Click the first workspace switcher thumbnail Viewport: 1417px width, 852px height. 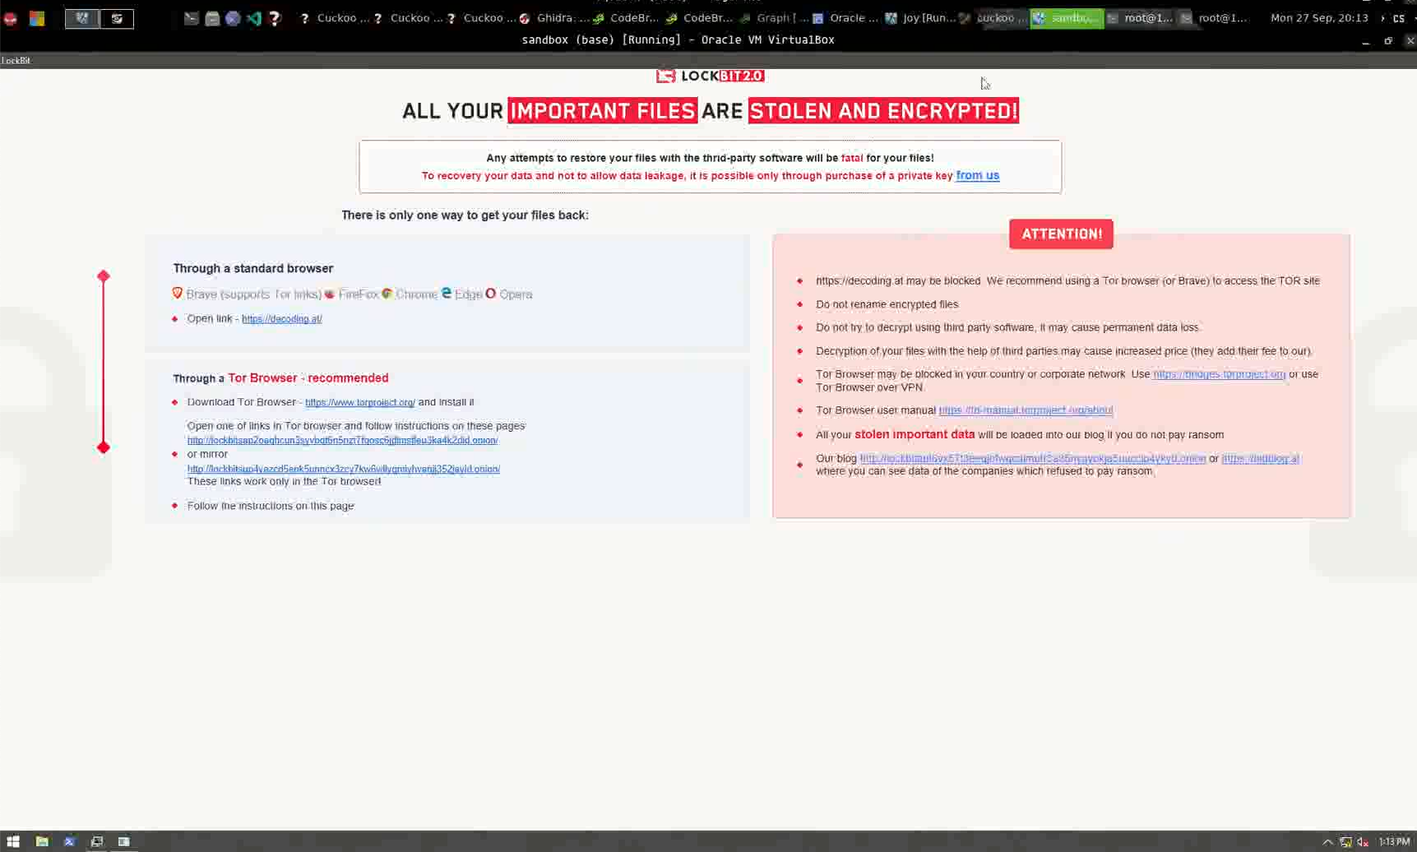[x=82, y=18]
